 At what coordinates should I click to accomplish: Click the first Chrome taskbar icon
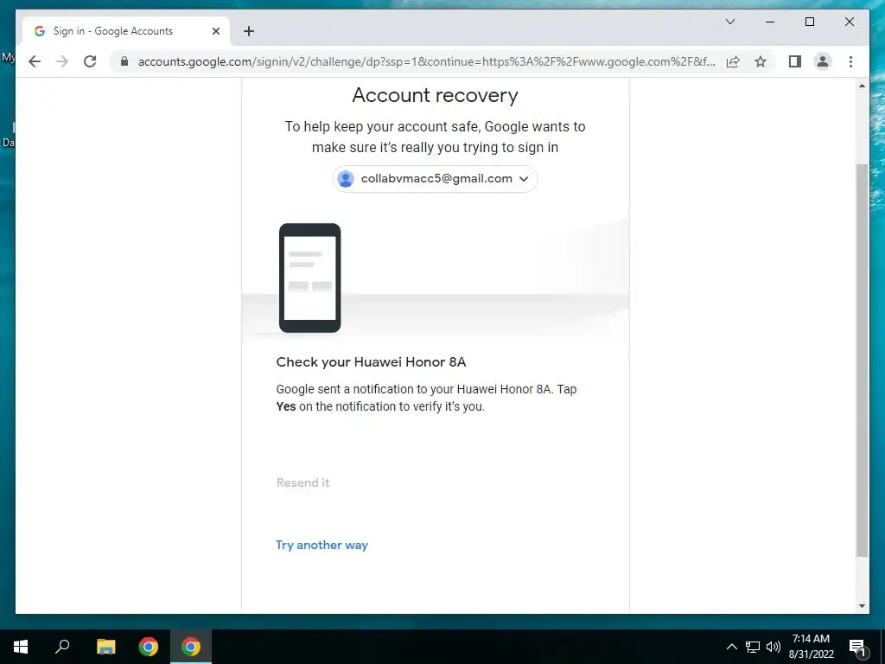click(x=149, y=647)
